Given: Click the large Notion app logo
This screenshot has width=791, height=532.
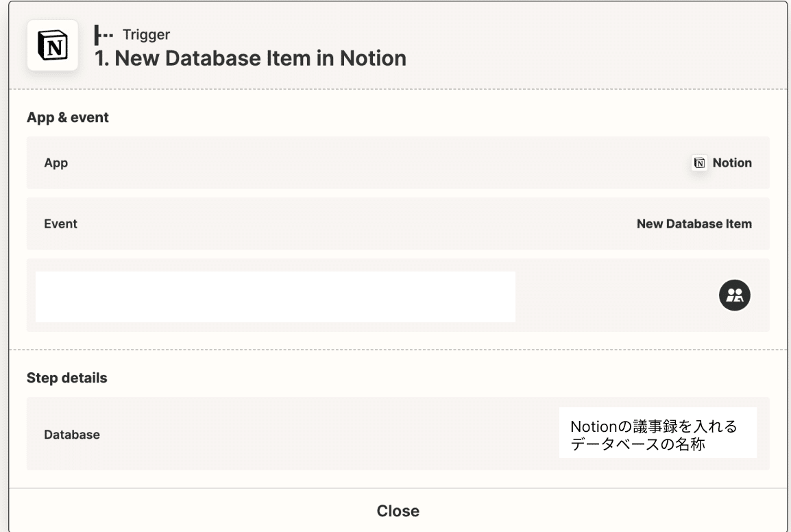Looking at the screenshot, I should point(53,45).
